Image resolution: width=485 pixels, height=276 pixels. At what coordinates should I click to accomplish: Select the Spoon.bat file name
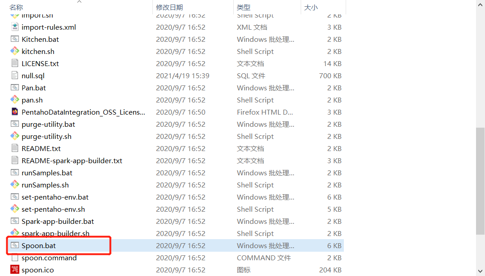39,246
